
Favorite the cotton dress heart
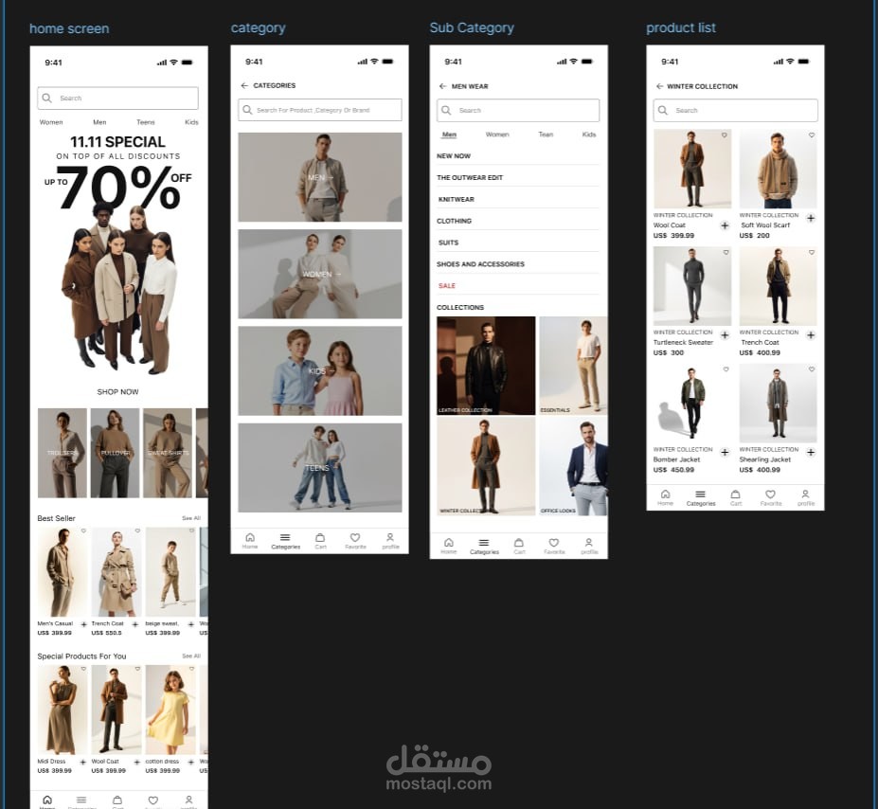coord(191,669)
